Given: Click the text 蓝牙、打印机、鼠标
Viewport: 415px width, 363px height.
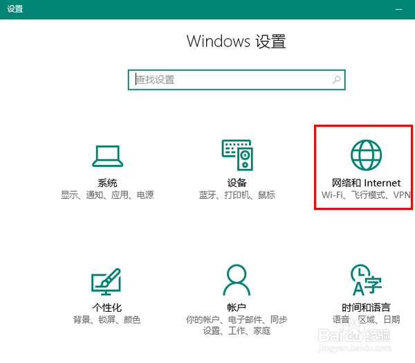Looking at the screenshot, I should (x=237, y=195).
